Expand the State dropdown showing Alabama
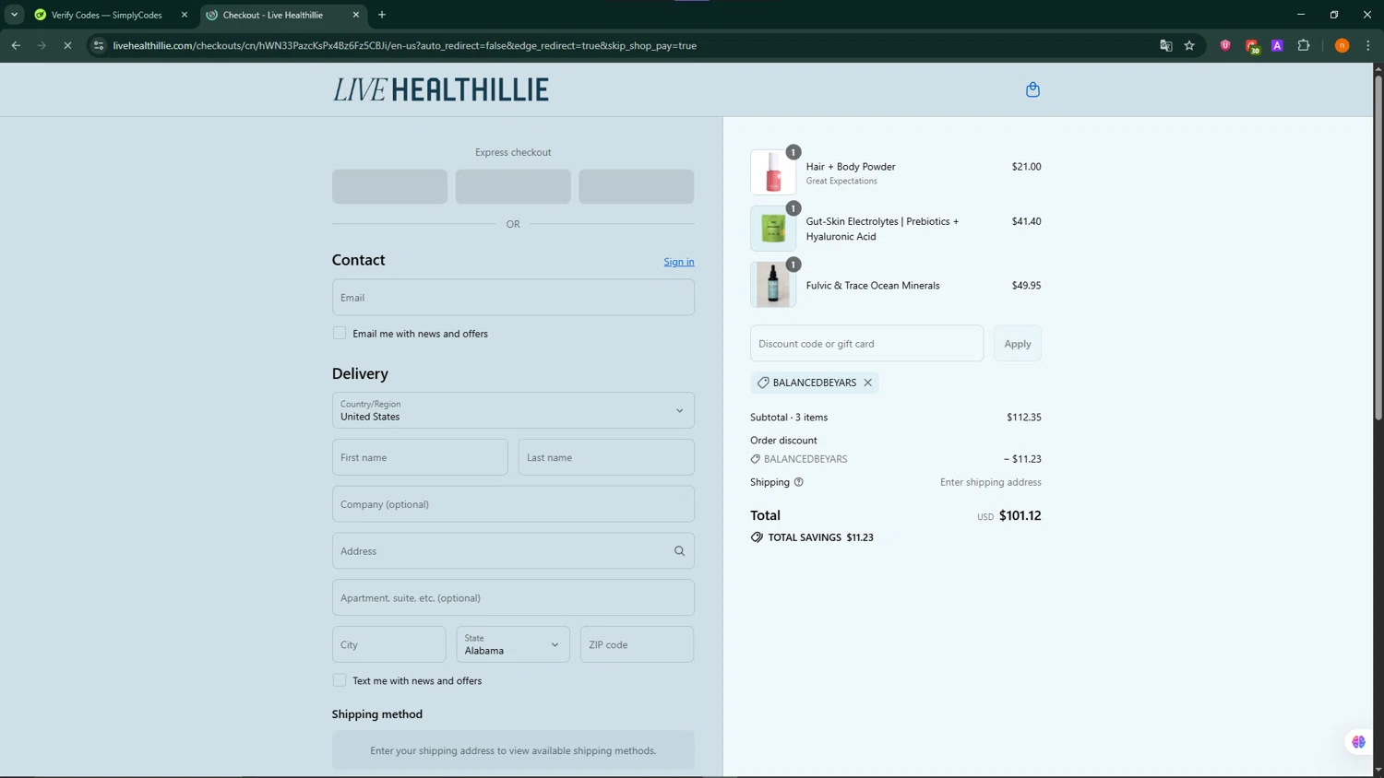Image resolution: width=1384 pixels, height=778 pixels. [513, 644]
